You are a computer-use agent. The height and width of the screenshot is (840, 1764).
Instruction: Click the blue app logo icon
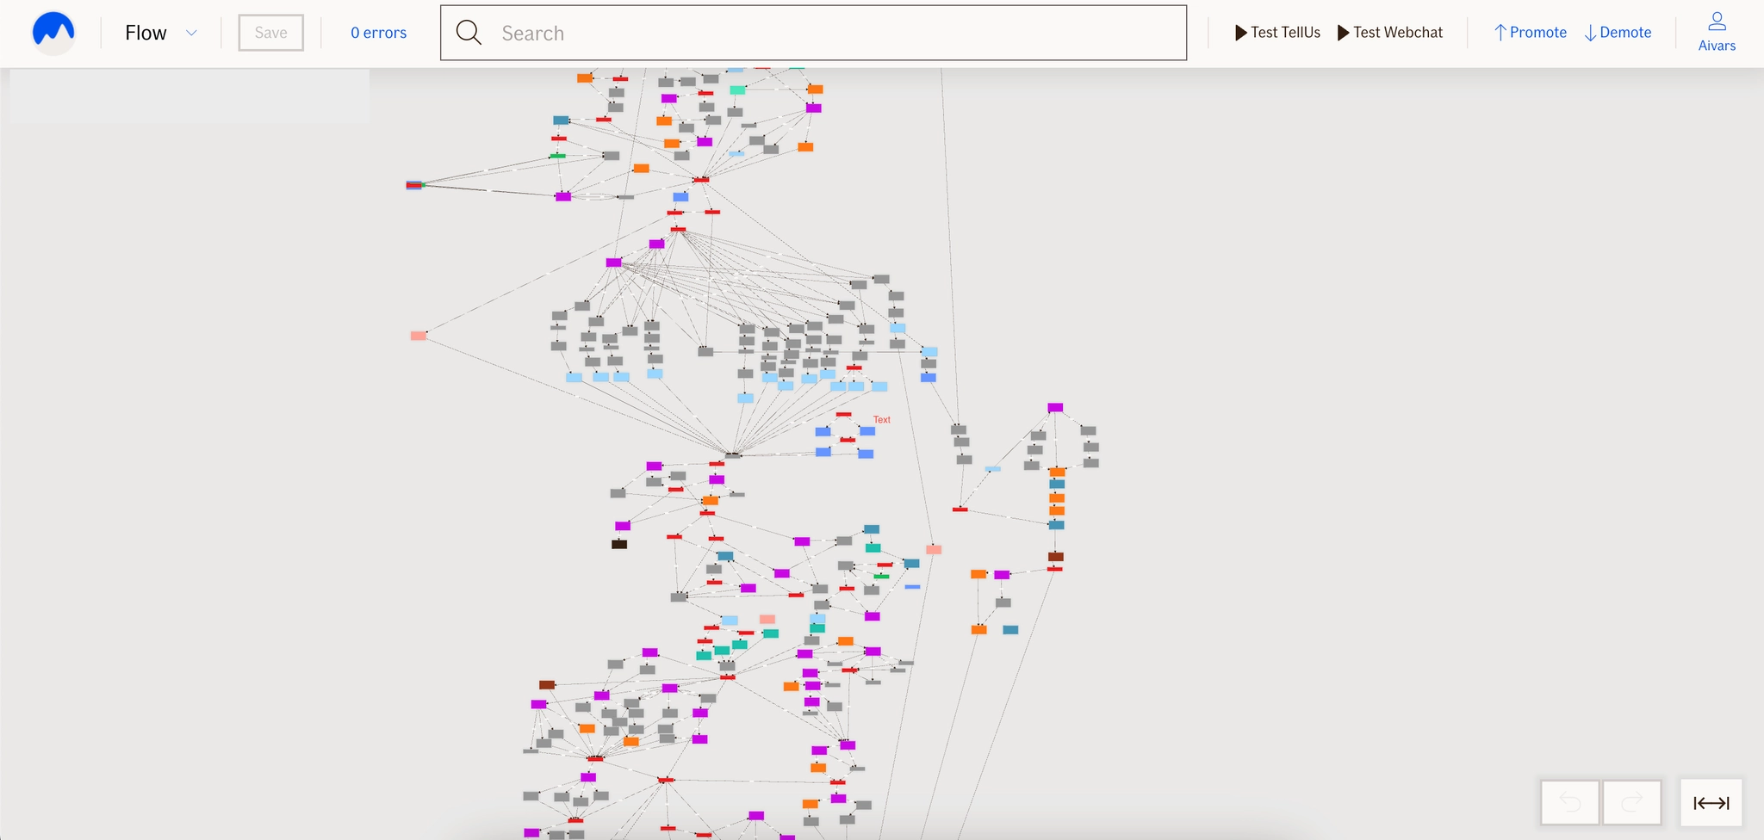click(x=53, y=33)
